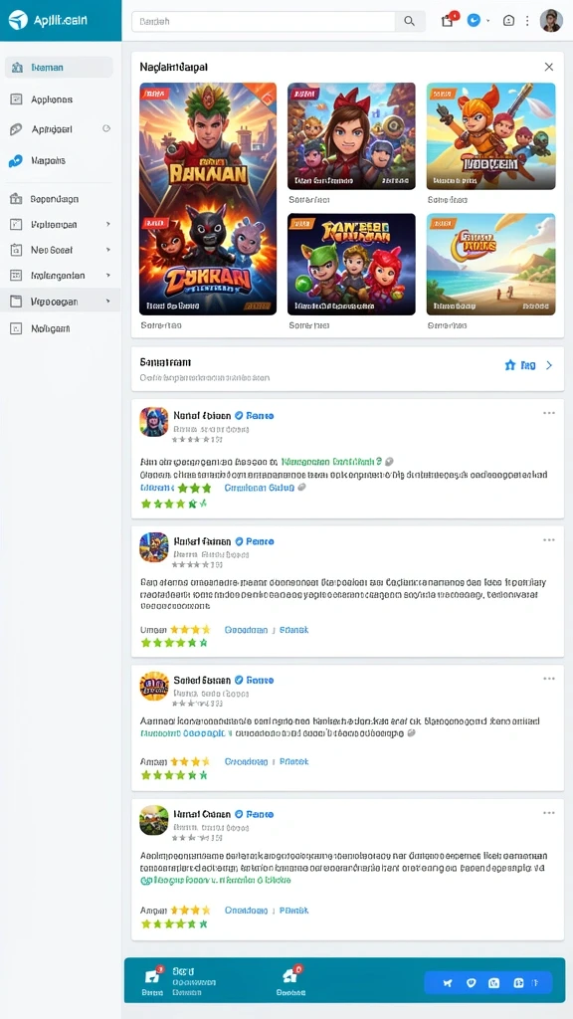The image size is (573, 1019).
Task: Click green star rating on Hamaf Cranen card
Action: (174, 923)
